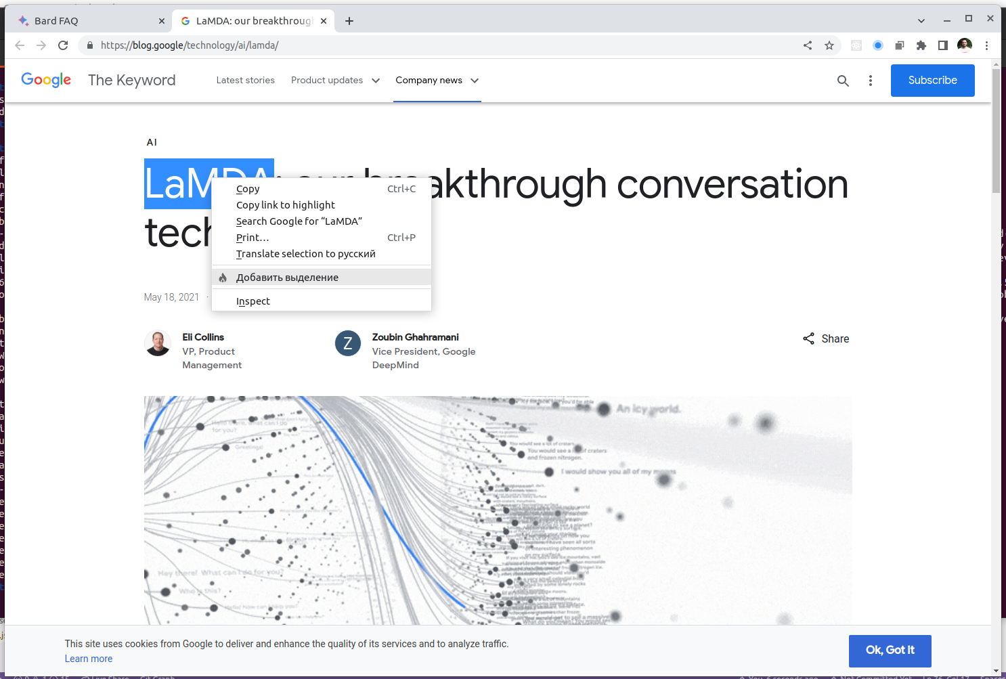The width and height of the screenshot is (1006, 679).
Task: Click the Share label text
Action: [x=835, y=338]
